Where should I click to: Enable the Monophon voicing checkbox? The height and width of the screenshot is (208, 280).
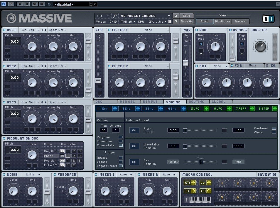pyautogui.click(x=121, y=141)
